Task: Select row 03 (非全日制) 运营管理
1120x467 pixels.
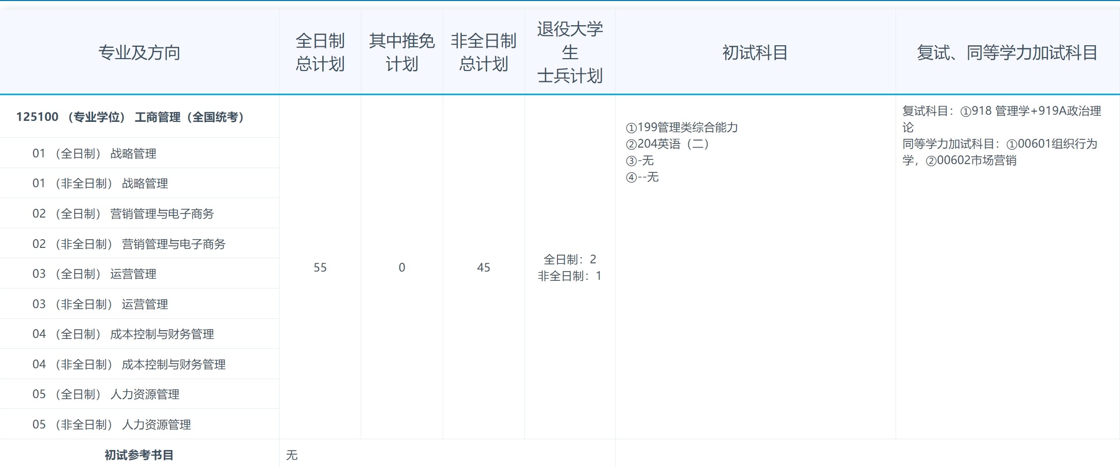Action: click(139, 304)
